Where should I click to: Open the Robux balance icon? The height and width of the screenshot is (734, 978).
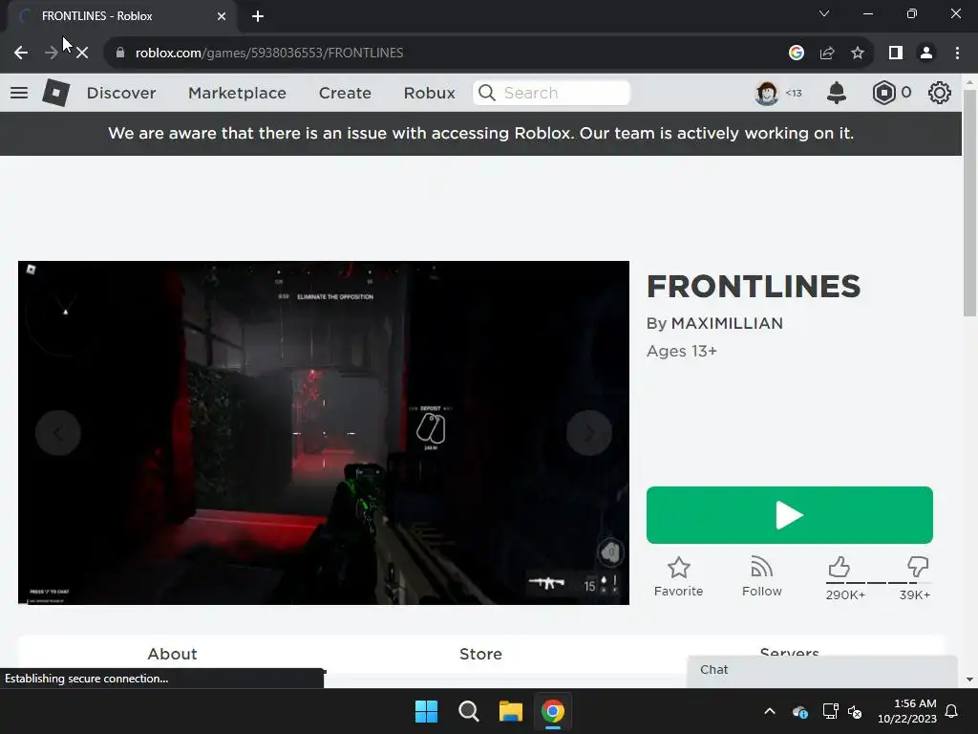point(883,93)
